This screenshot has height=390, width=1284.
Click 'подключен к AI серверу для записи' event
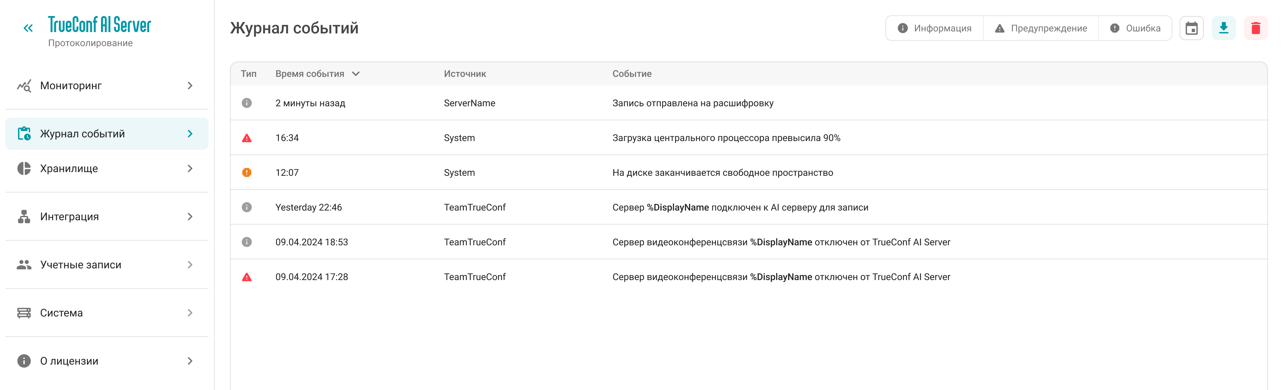pos(789,207)
